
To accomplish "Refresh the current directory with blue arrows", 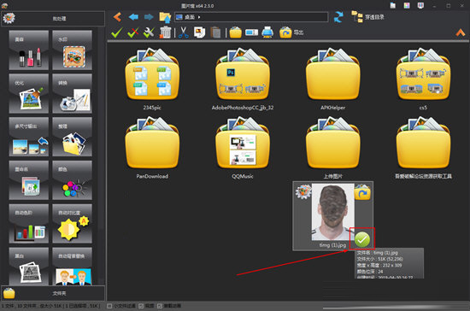I will tap(338, 17).
